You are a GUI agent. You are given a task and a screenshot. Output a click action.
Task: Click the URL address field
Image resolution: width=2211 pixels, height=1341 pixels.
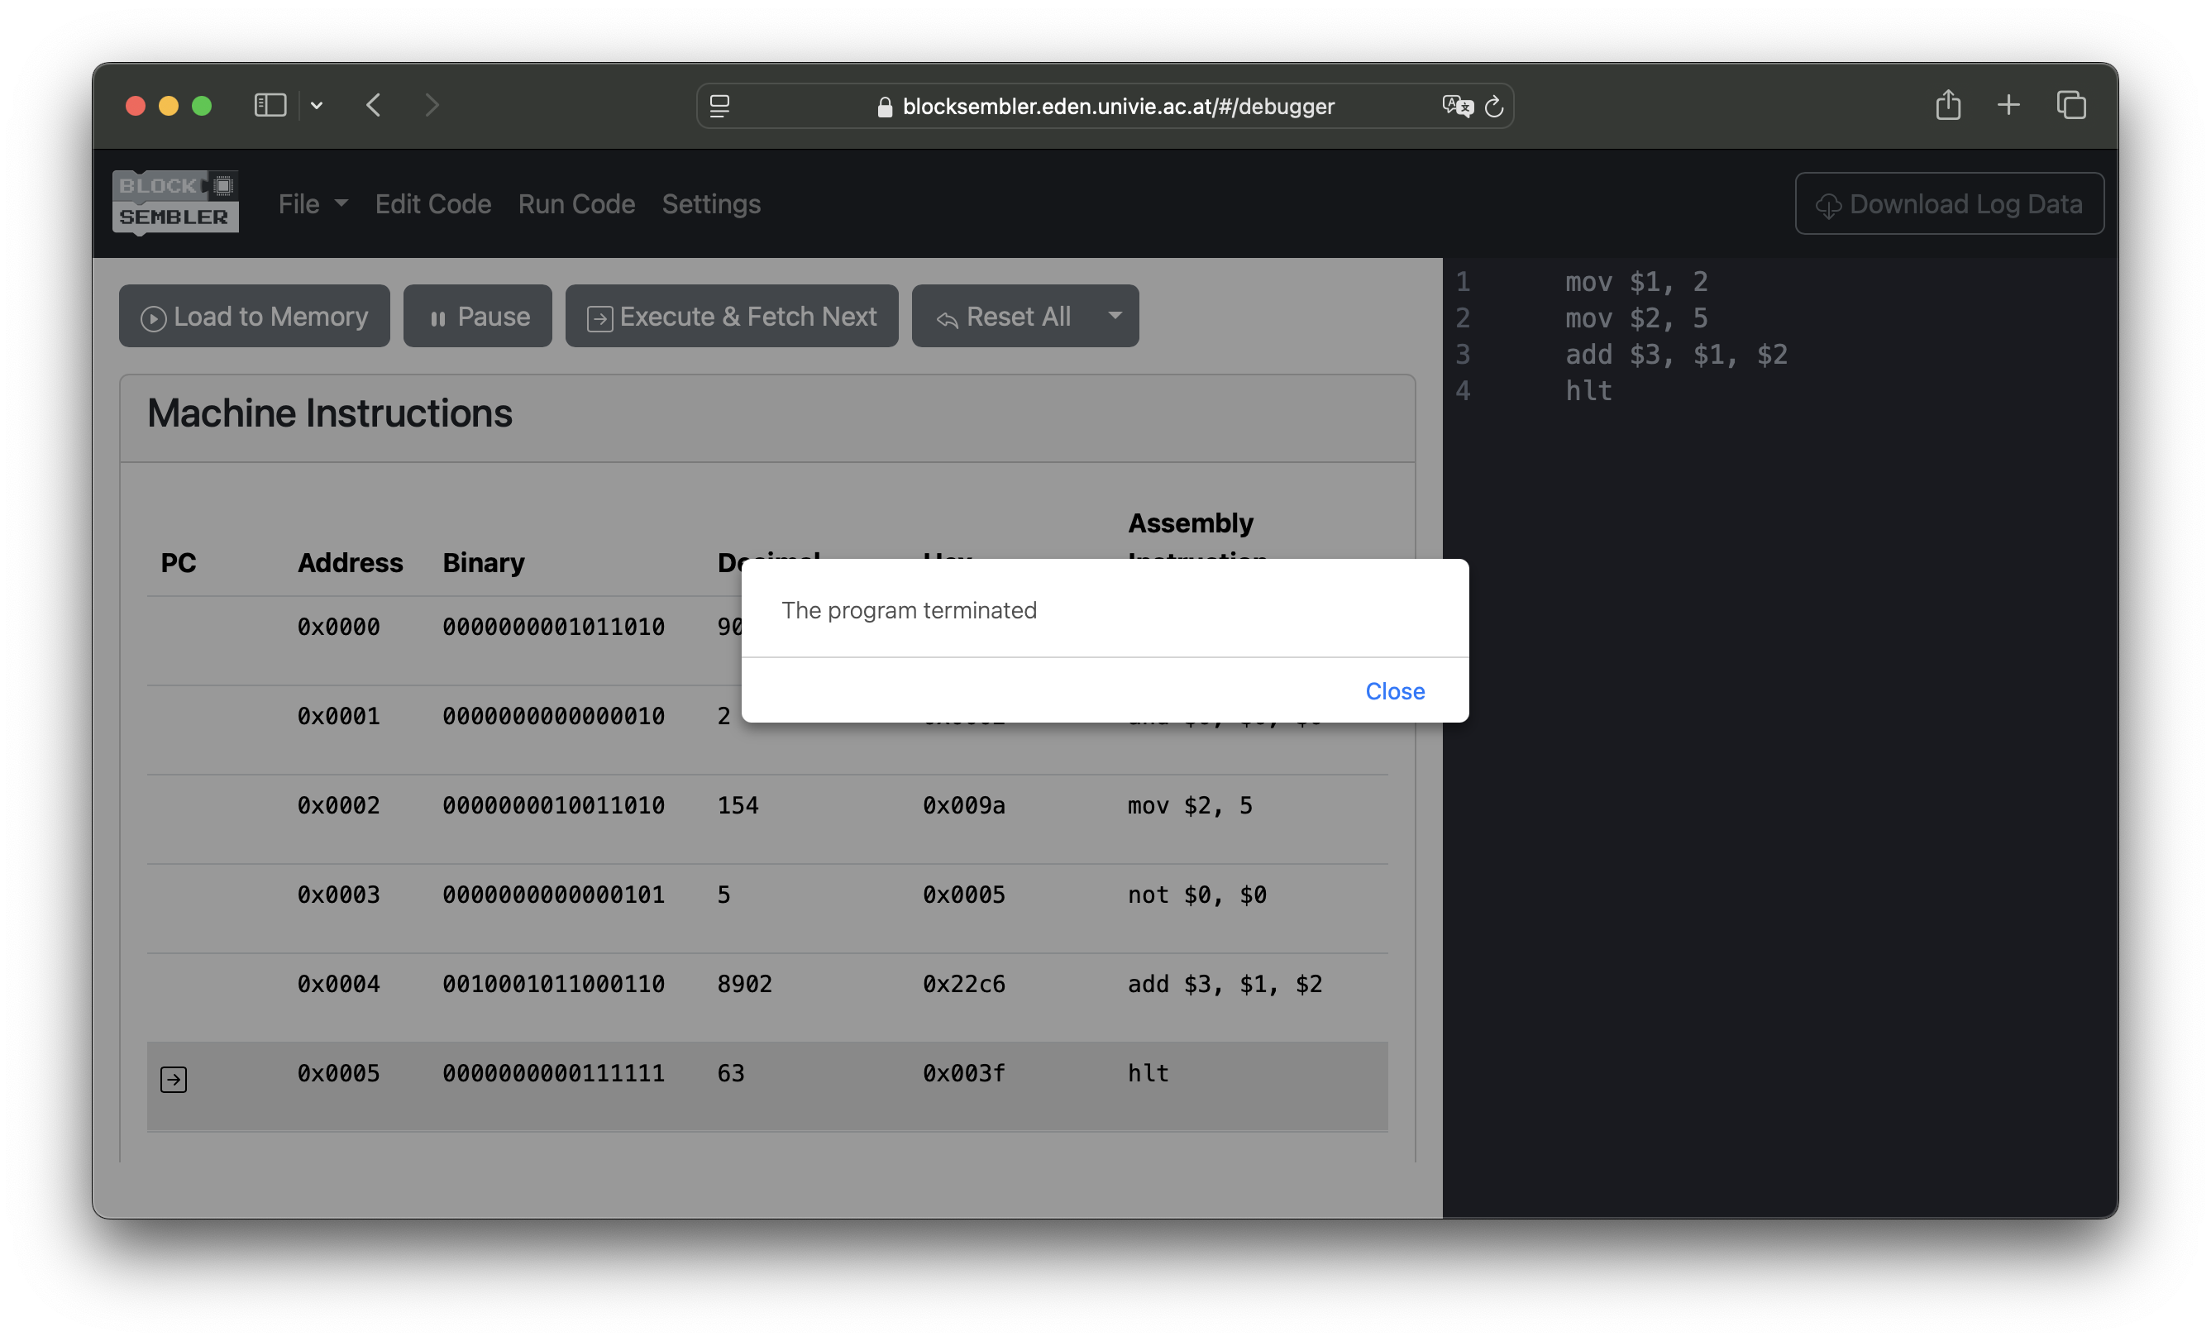1117,106
